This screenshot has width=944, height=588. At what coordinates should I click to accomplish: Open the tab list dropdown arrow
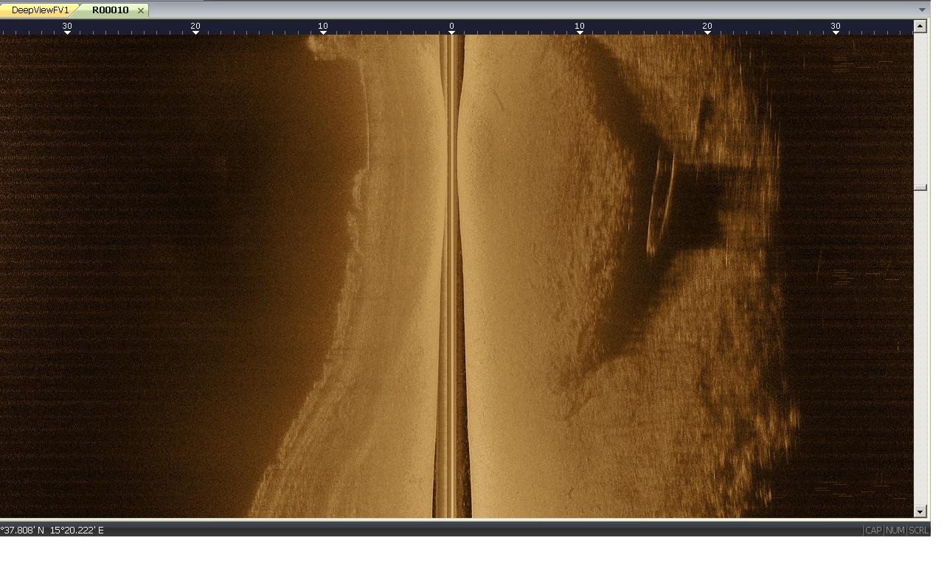(922, 10)
